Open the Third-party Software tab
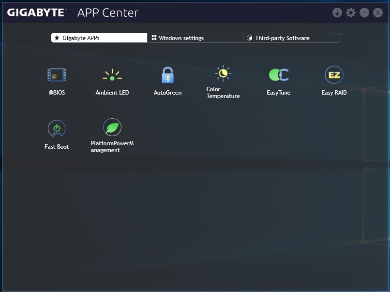This screenshot has width=390, height=292. point(291,38)
